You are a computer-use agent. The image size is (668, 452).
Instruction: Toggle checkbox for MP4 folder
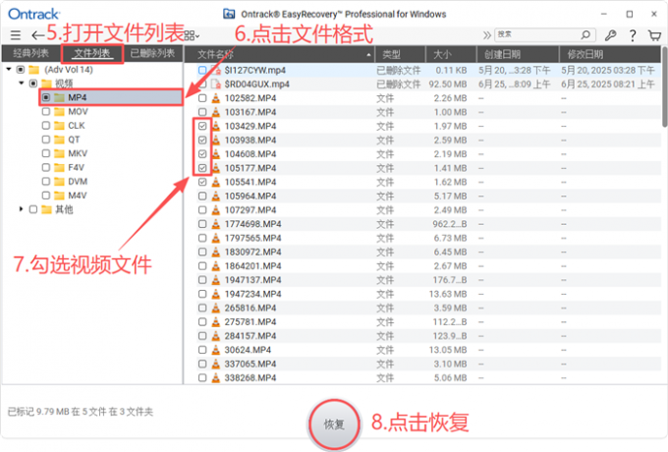click(x=46, y=97)
